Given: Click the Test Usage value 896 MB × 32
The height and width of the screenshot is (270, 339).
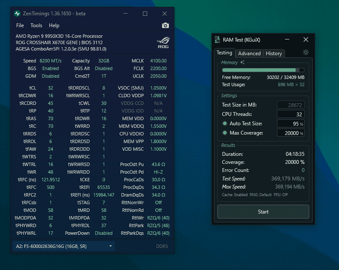Looking at the screenshot, I should click(291, 84).
